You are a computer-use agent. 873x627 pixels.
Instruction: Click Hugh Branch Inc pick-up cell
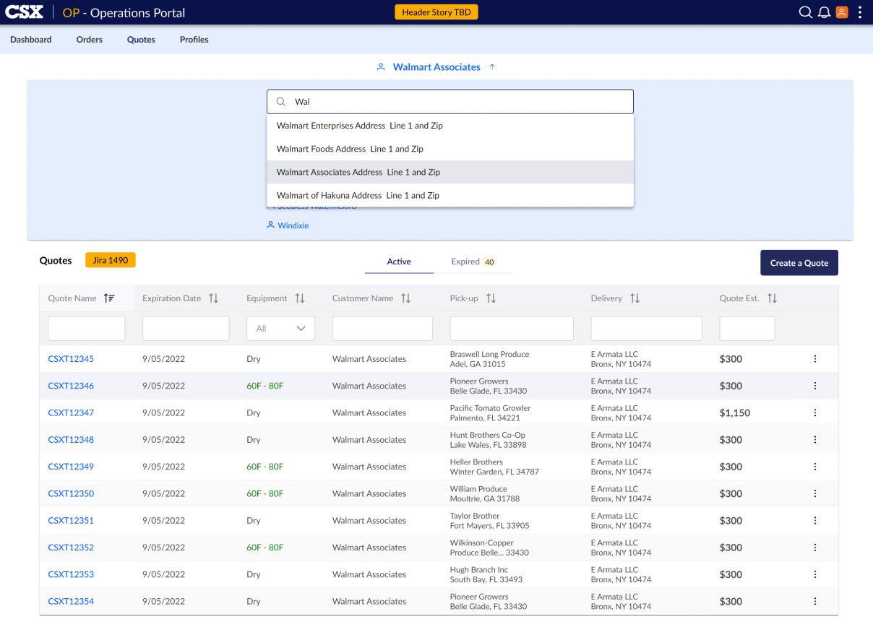click(486, 575)
